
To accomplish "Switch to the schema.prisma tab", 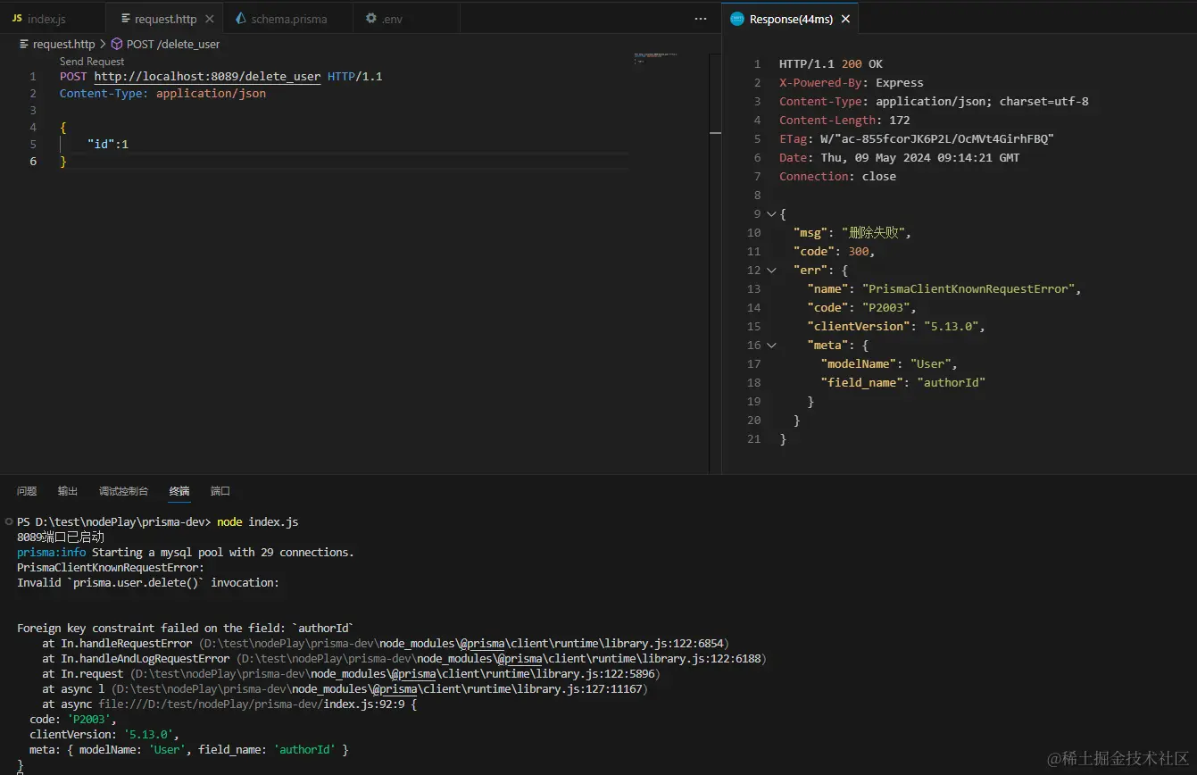I will pos(288,19).
